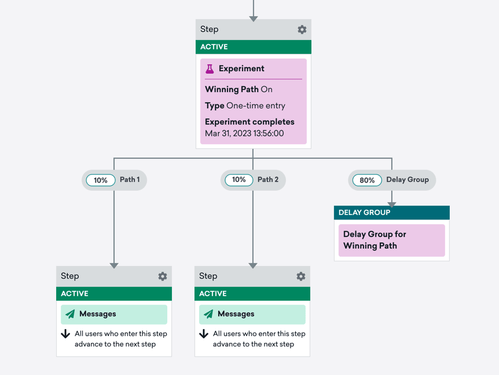Screen dimensions: 499x375
Task: Click the teal DELAY GROUP header
Action: [x=391, y=213]
